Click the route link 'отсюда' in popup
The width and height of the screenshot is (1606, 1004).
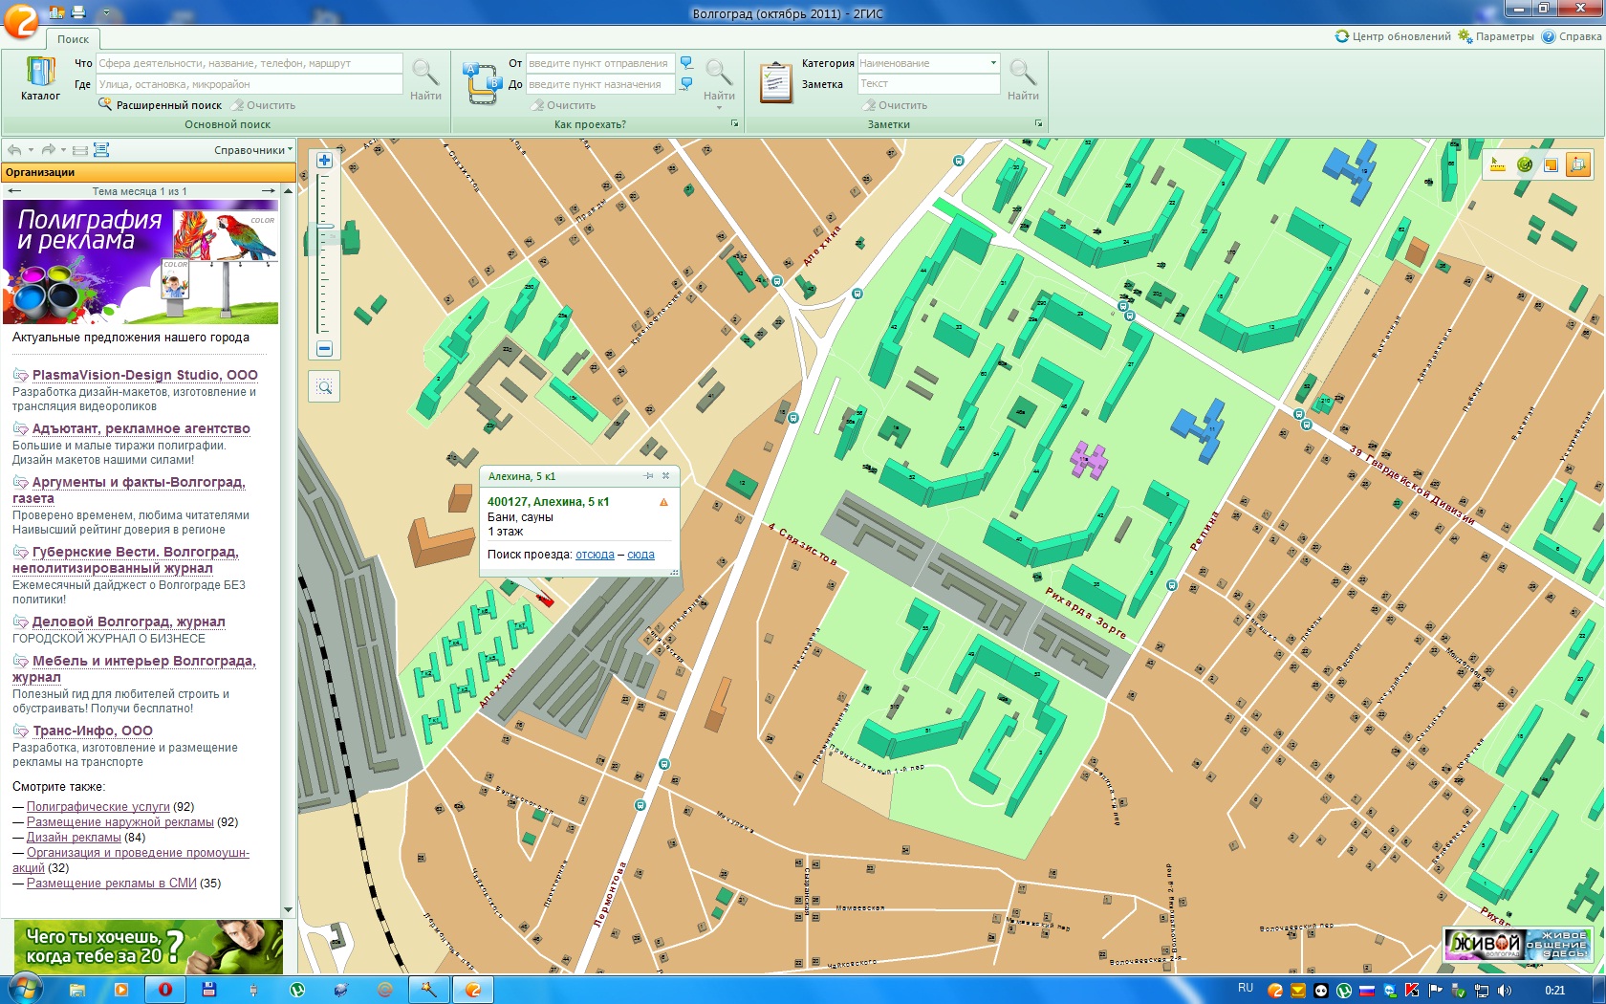(595, 555)
